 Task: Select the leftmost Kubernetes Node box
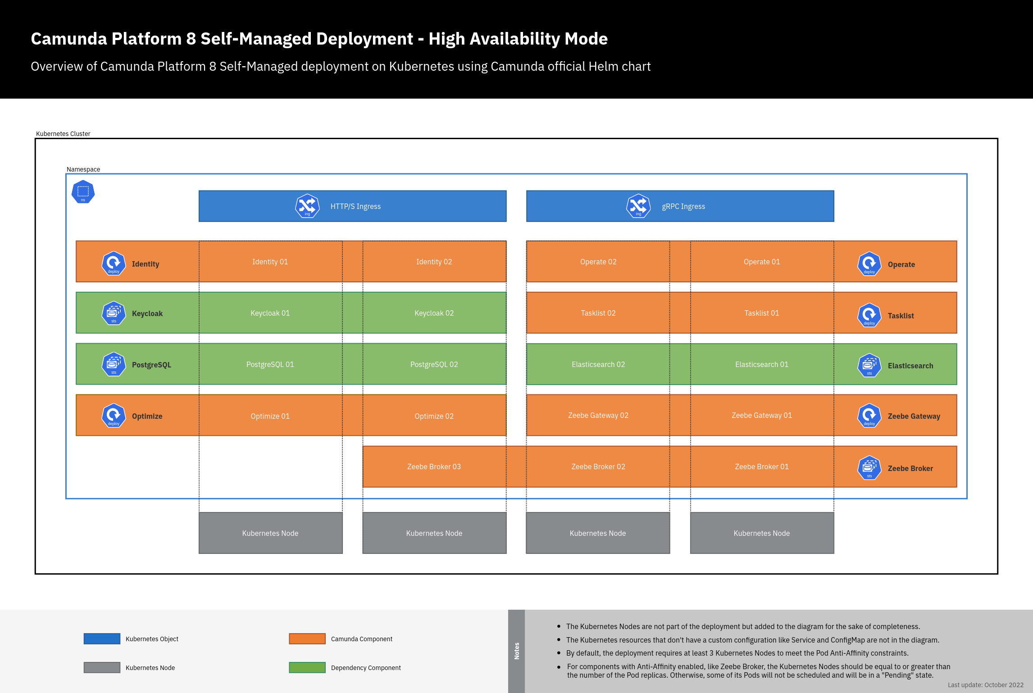coord(270,533)
